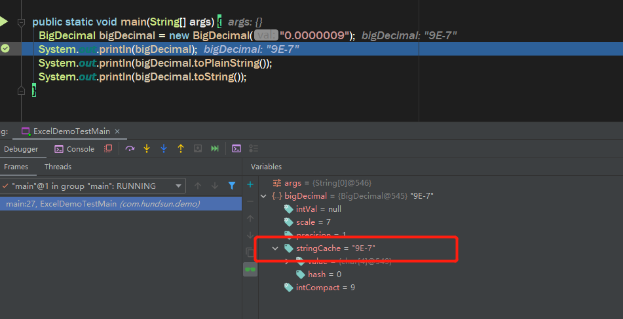Click the Trace Current Stream Chain icon
This screenshot has height=319, width=623.
(254, 148)
